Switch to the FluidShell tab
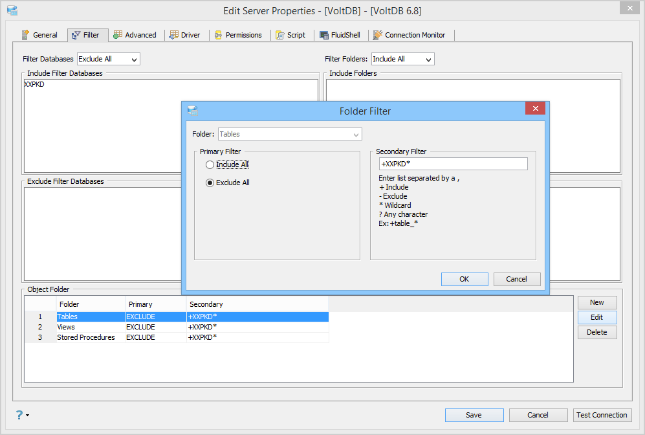Screen dimensions: 645x435 point(340,35)
